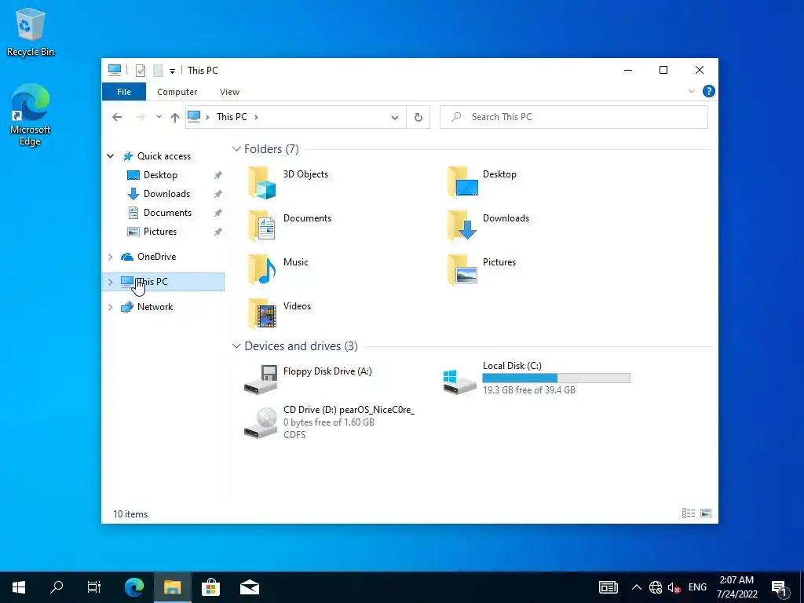Collapse the Quick access tree node
The height and width of the screenshot is (603, 804).
coord(110,156)
